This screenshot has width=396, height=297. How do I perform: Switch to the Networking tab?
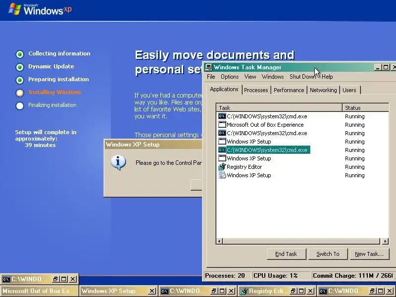323,90
